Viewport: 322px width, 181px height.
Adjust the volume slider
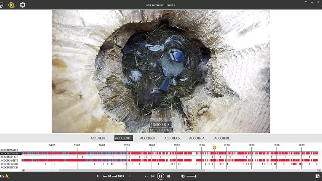[x=192, y=176]
